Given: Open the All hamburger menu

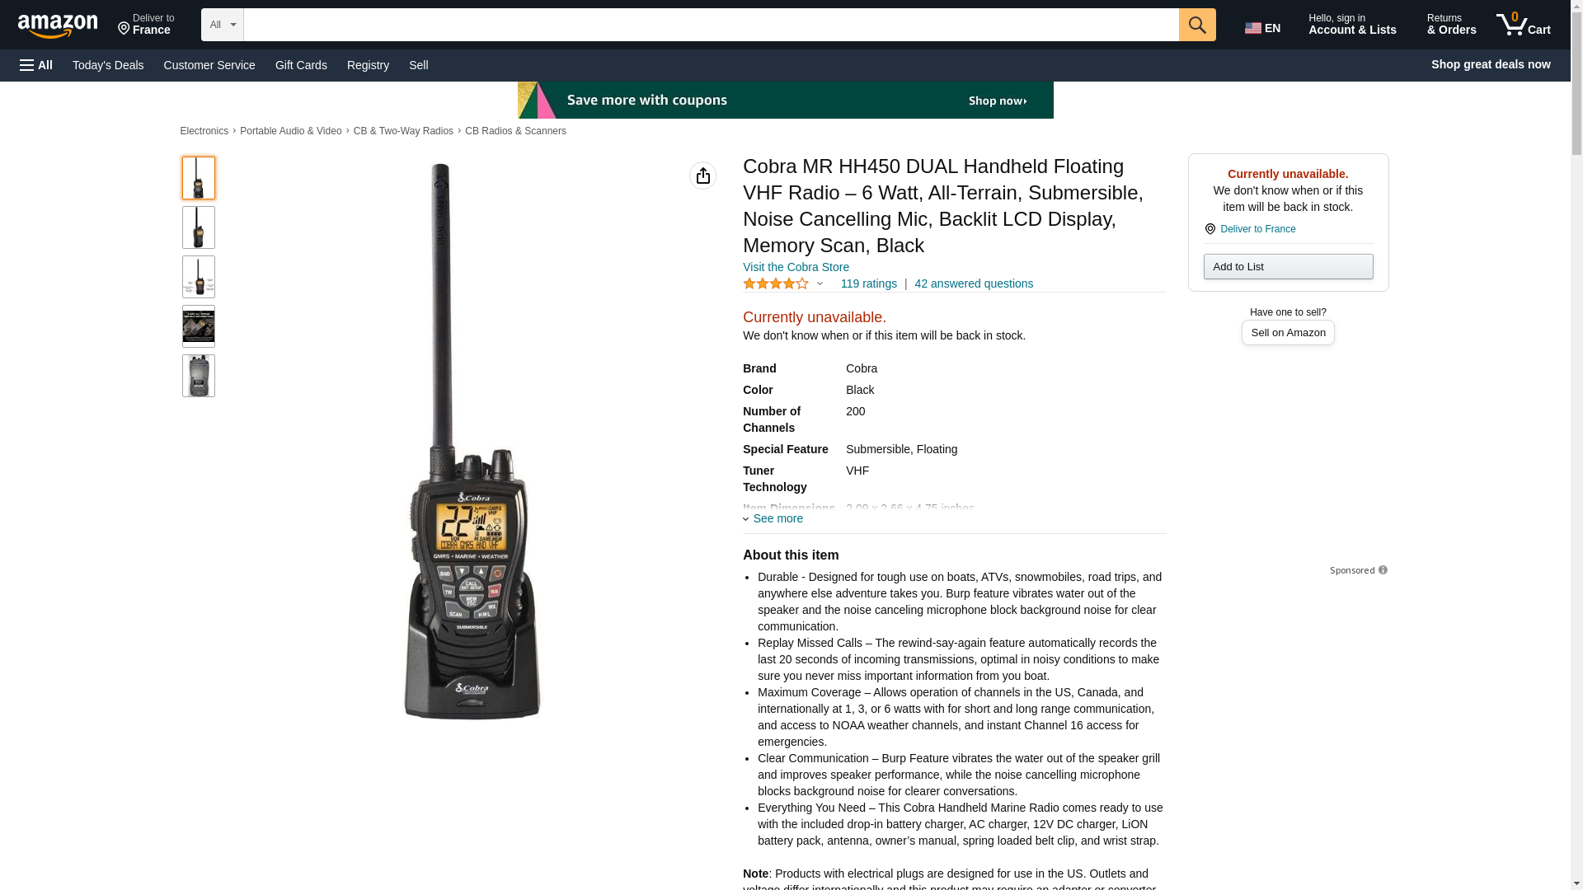Looking at the screenshot, I should [x=36, y=65].
